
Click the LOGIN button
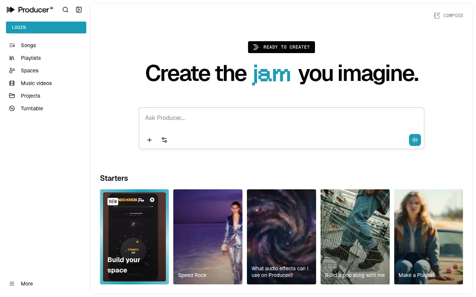[46, 27]
